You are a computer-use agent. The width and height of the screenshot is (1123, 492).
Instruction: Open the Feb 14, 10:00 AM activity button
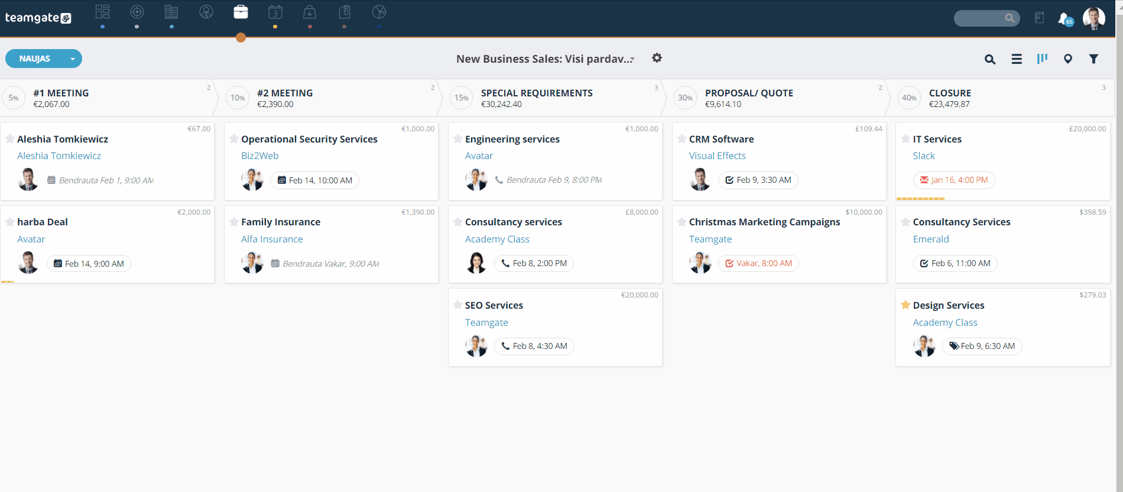[x=314, y=180]
